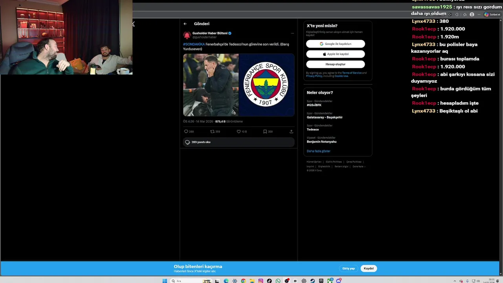Viewport: 503px width, 283px height.
Task: Open the Terms of Service link
Action: 352,73
